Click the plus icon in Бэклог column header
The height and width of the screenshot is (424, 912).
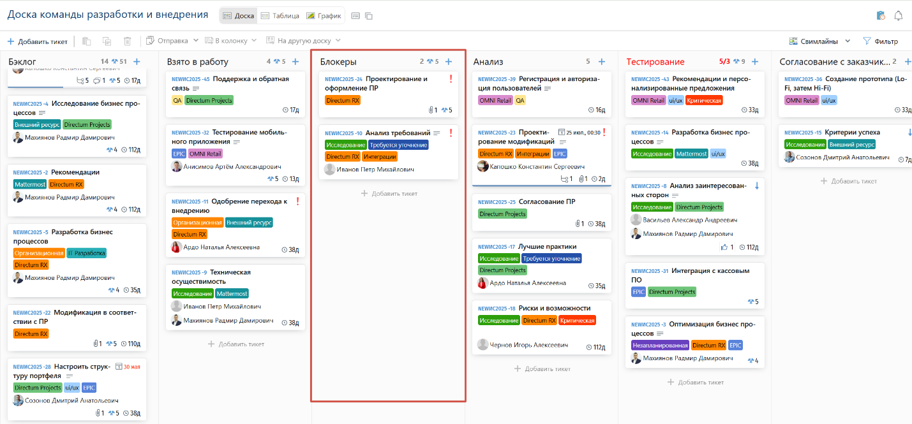pyautogui.click(x=137, y=62)
